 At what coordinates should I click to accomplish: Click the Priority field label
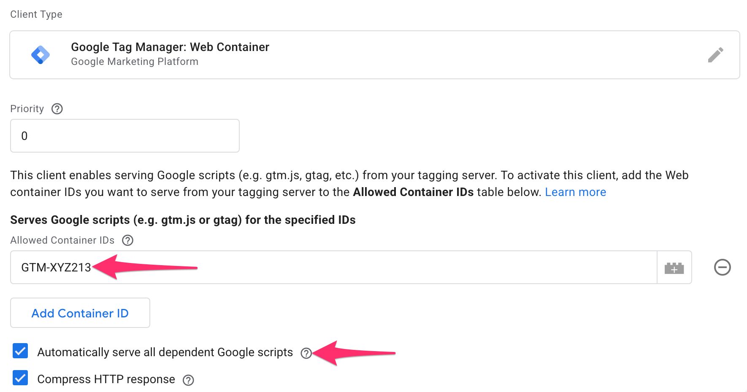(27, 109)
